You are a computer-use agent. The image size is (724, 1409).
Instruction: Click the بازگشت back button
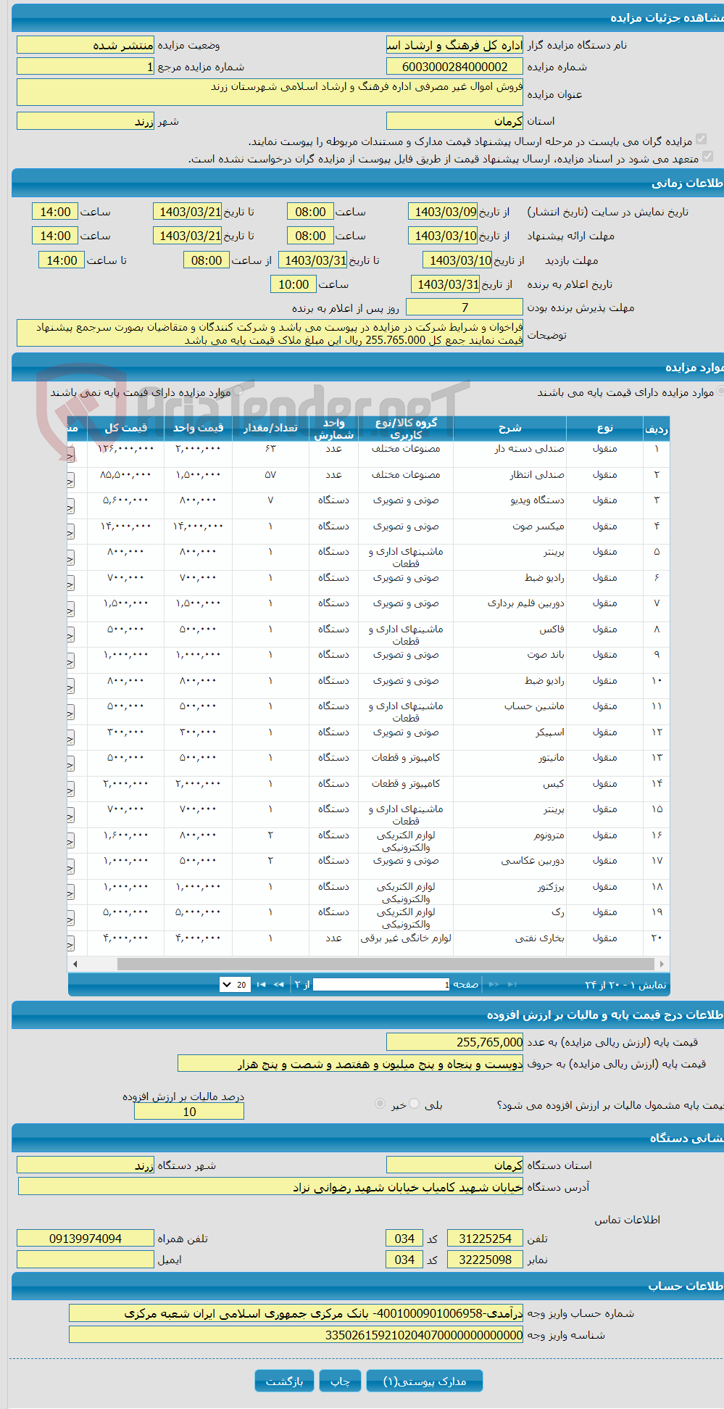coord(284,1381)
